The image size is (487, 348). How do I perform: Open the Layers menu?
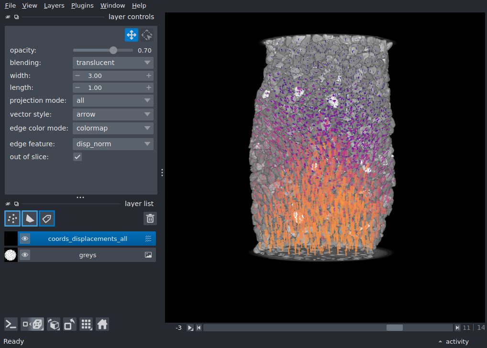54,6
